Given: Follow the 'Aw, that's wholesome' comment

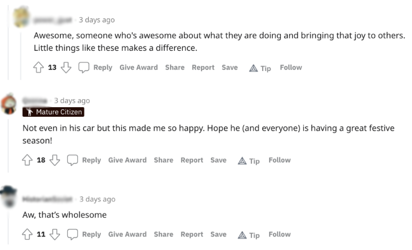Looking at the screenshot, I should [280, 234].
